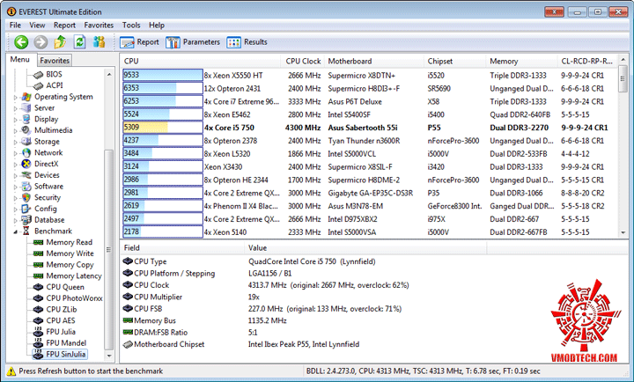Open benchmark Results

[x=247, y=42]
